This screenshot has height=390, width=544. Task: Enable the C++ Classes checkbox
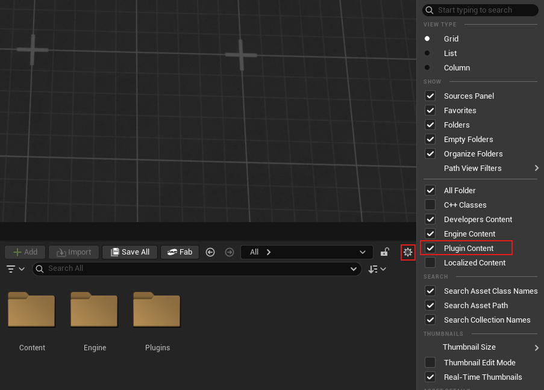pyautogui.click(x=430, y=205)
